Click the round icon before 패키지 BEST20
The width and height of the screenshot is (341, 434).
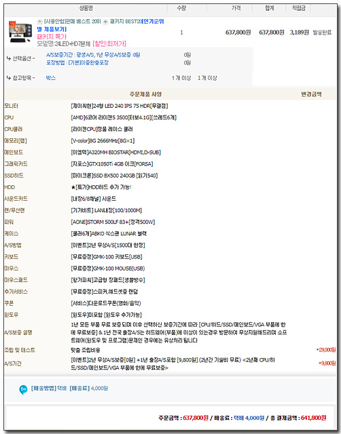coord(105,22)
